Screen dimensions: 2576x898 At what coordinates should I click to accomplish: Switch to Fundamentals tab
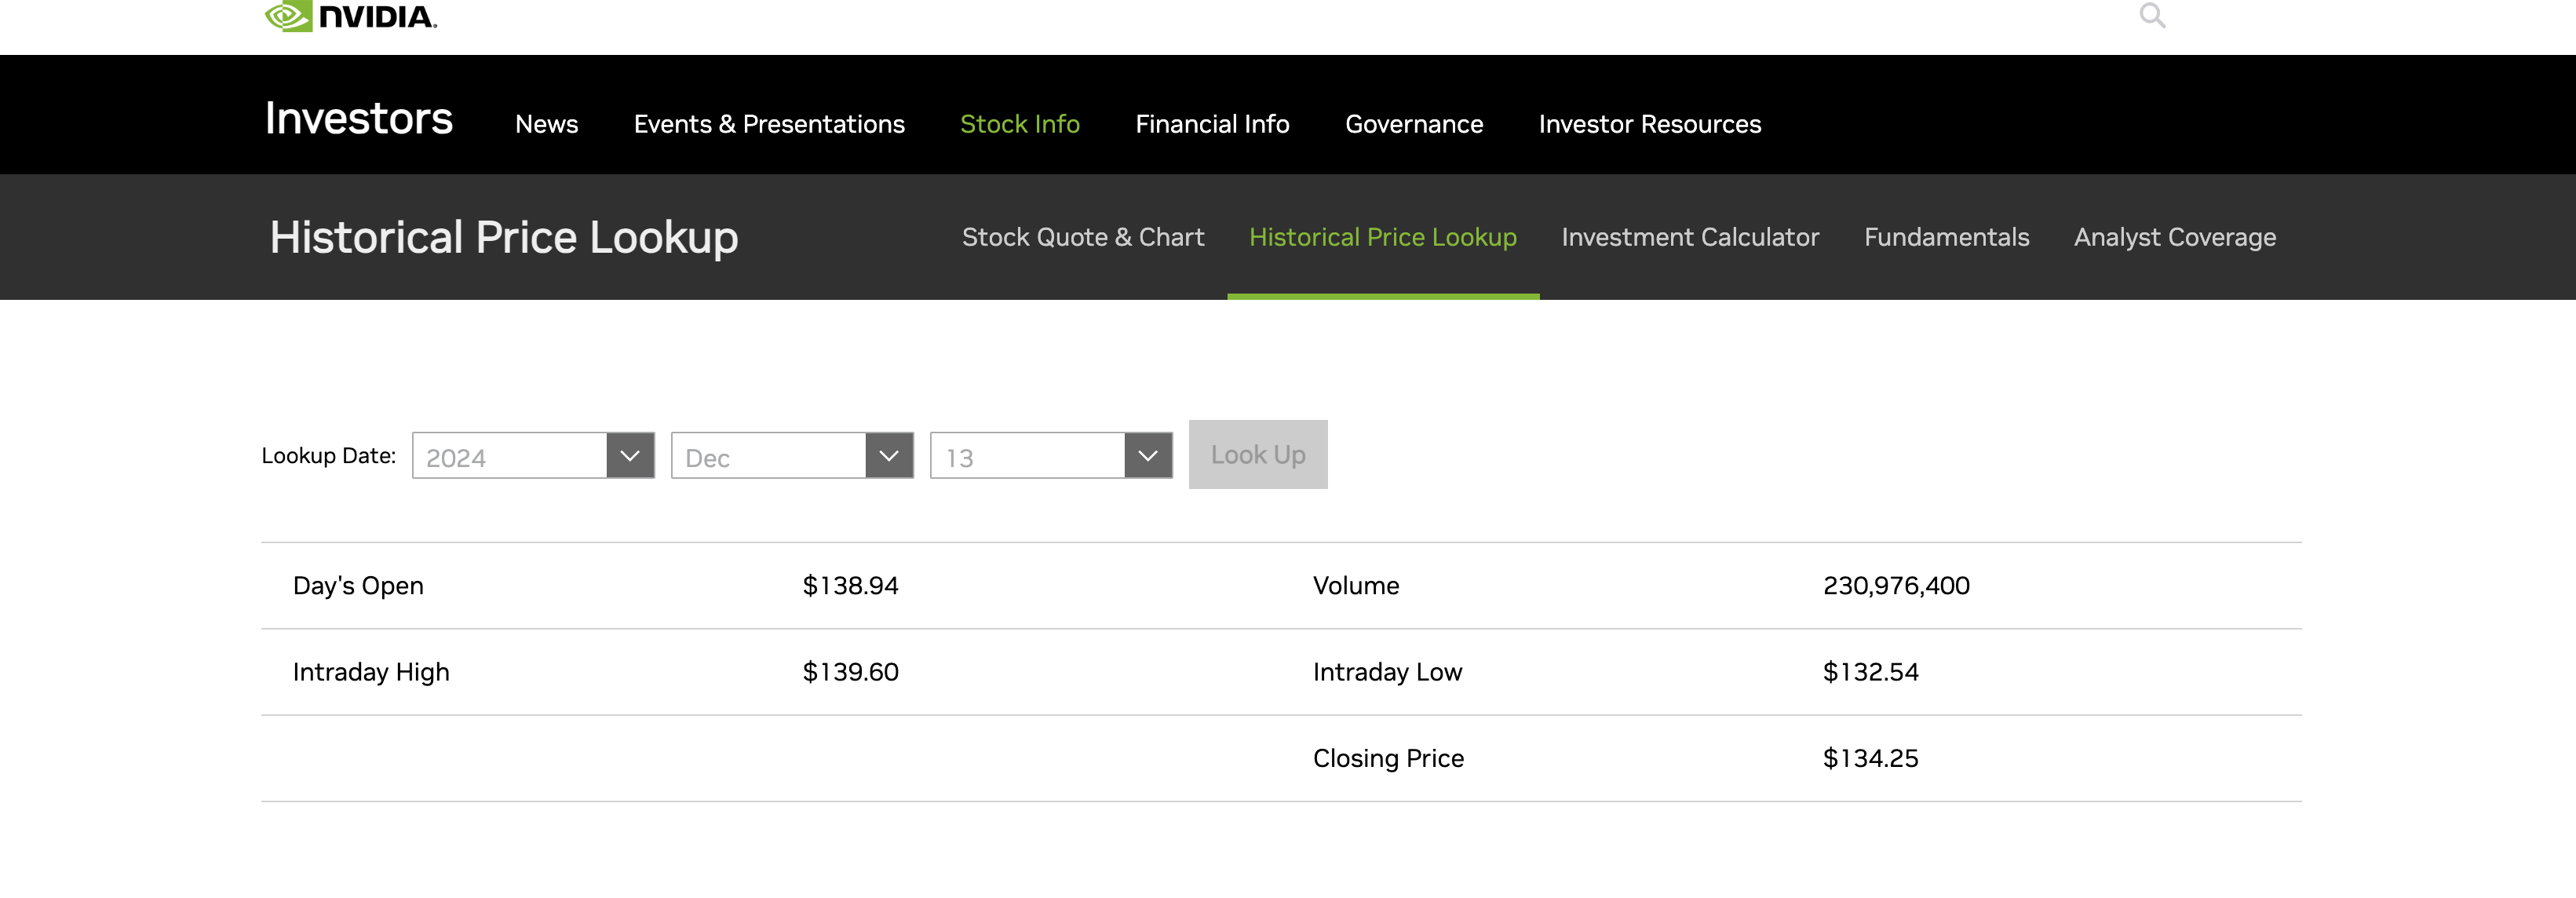click(1946, 237)
